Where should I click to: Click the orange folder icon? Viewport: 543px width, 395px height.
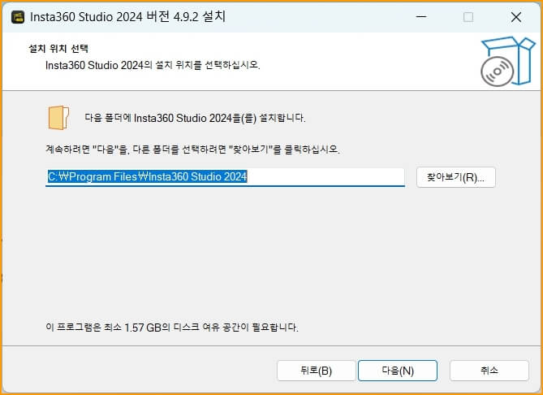pos(58,118)
